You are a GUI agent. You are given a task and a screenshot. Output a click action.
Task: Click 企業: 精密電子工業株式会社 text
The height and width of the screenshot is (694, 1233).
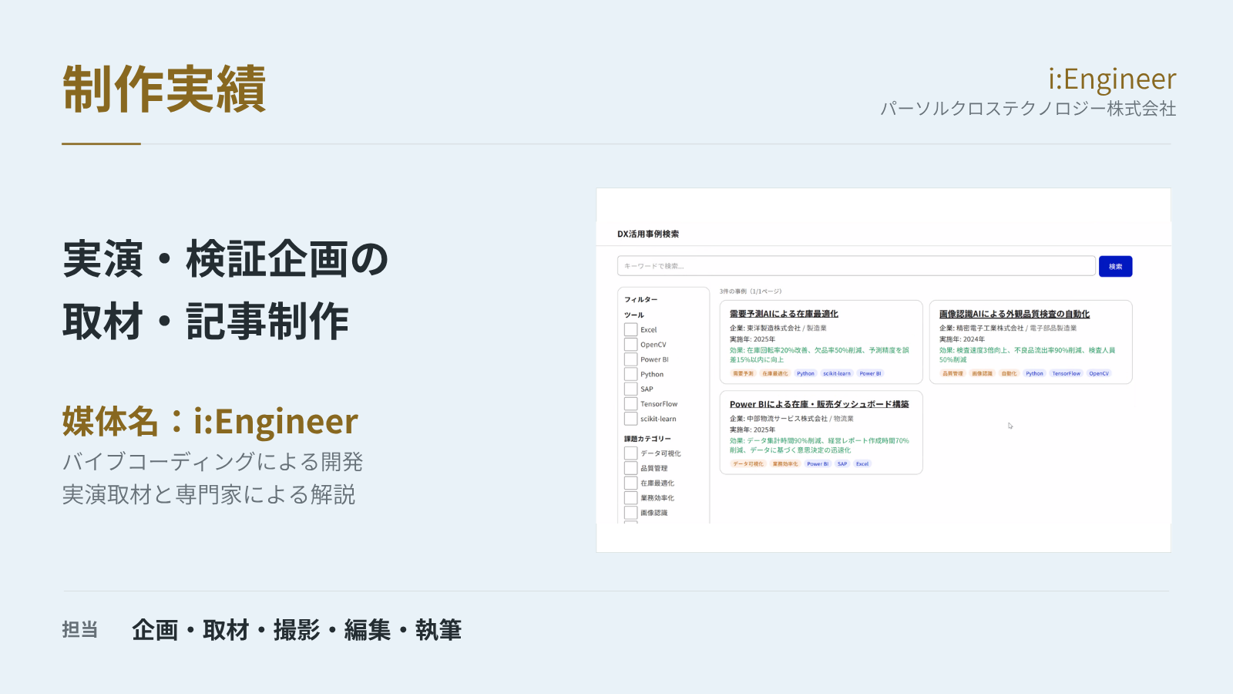982,328
